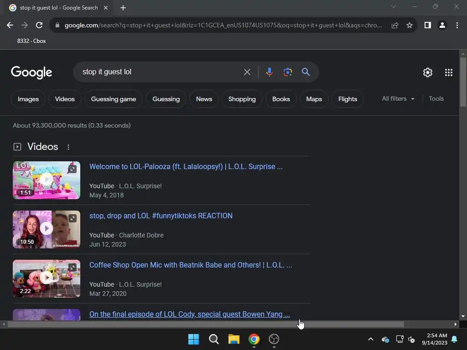Reload the current page
This screenshot has width=467, height=350.
click(39, 26)
